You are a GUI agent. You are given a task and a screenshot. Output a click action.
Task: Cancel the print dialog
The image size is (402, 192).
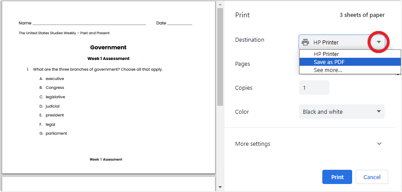click(x=372, y=177)
